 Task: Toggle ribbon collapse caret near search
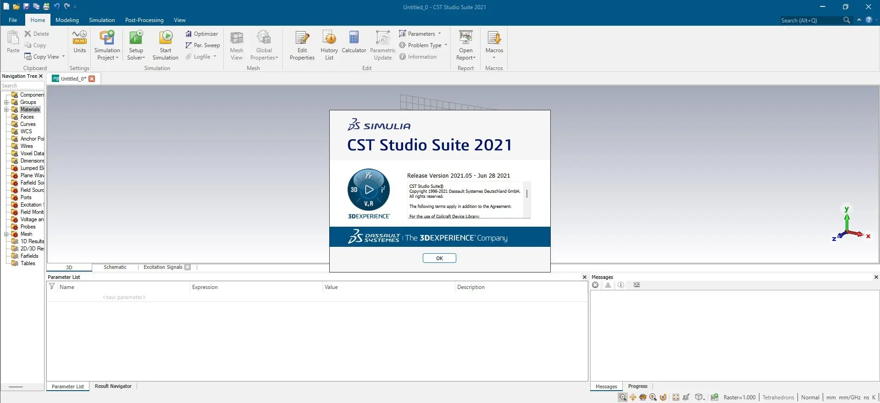tap(859, 20)
